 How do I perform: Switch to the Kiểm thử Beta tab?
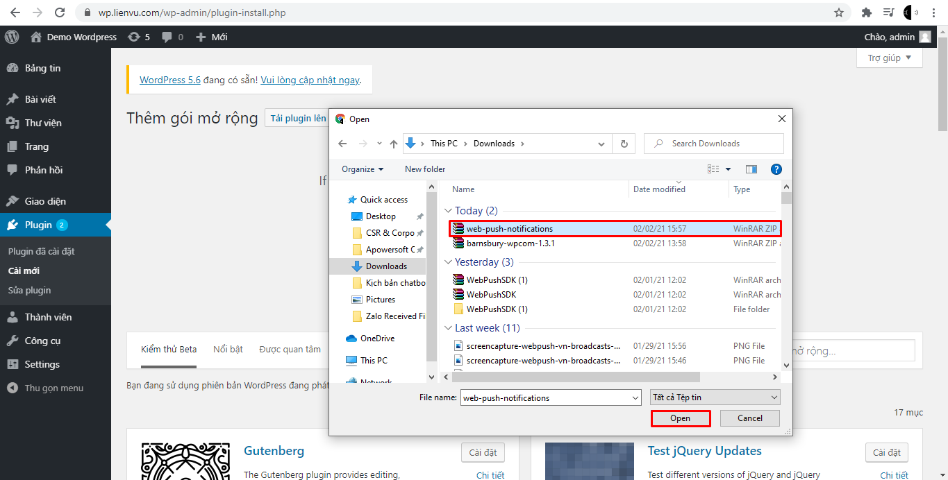(x=169, y=350)
